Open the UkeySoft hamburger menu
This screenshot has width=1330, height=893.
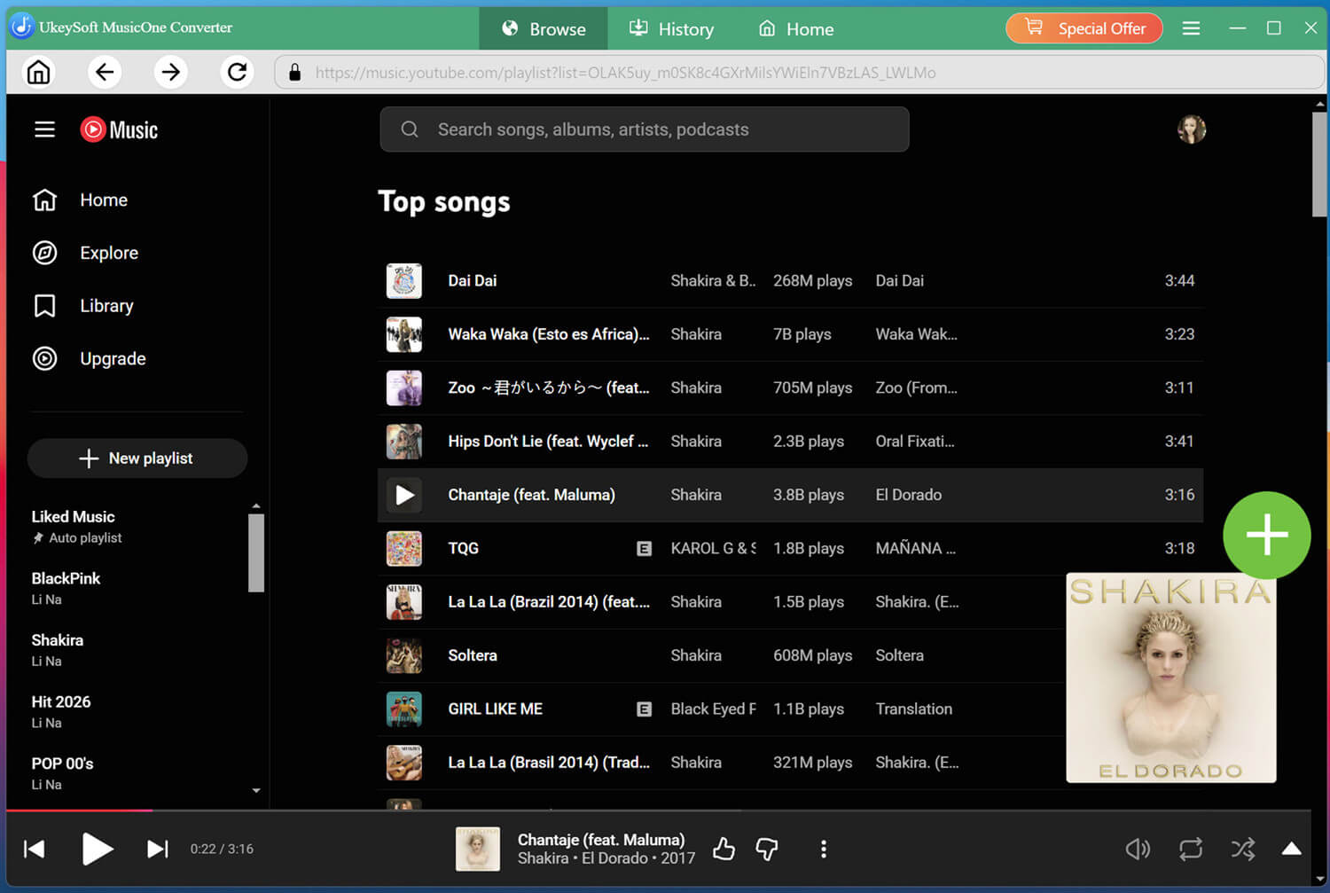coord(1191,28)
